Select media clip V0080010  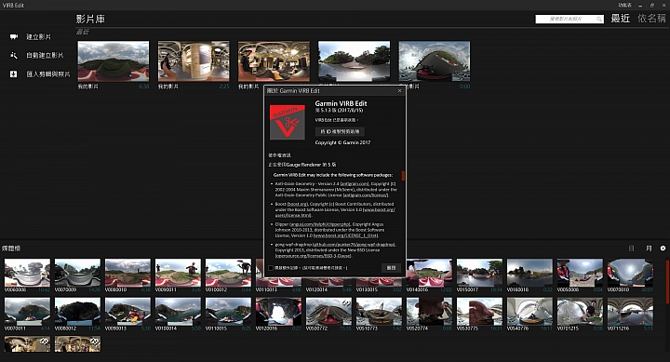127,273
